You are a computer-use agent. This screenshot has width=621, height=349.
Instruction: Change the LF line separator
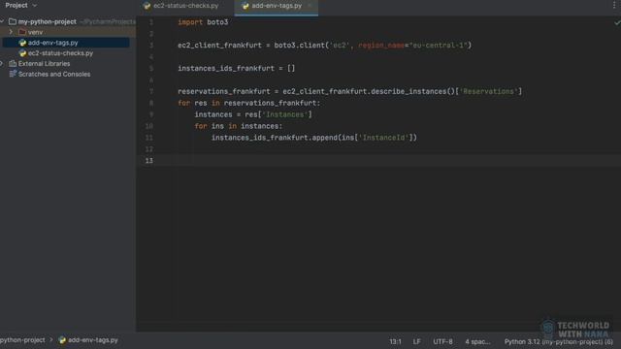pos(416,341)
